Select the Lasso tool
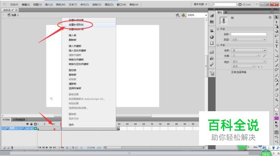280x156 pixels. [x=277, y=36]
